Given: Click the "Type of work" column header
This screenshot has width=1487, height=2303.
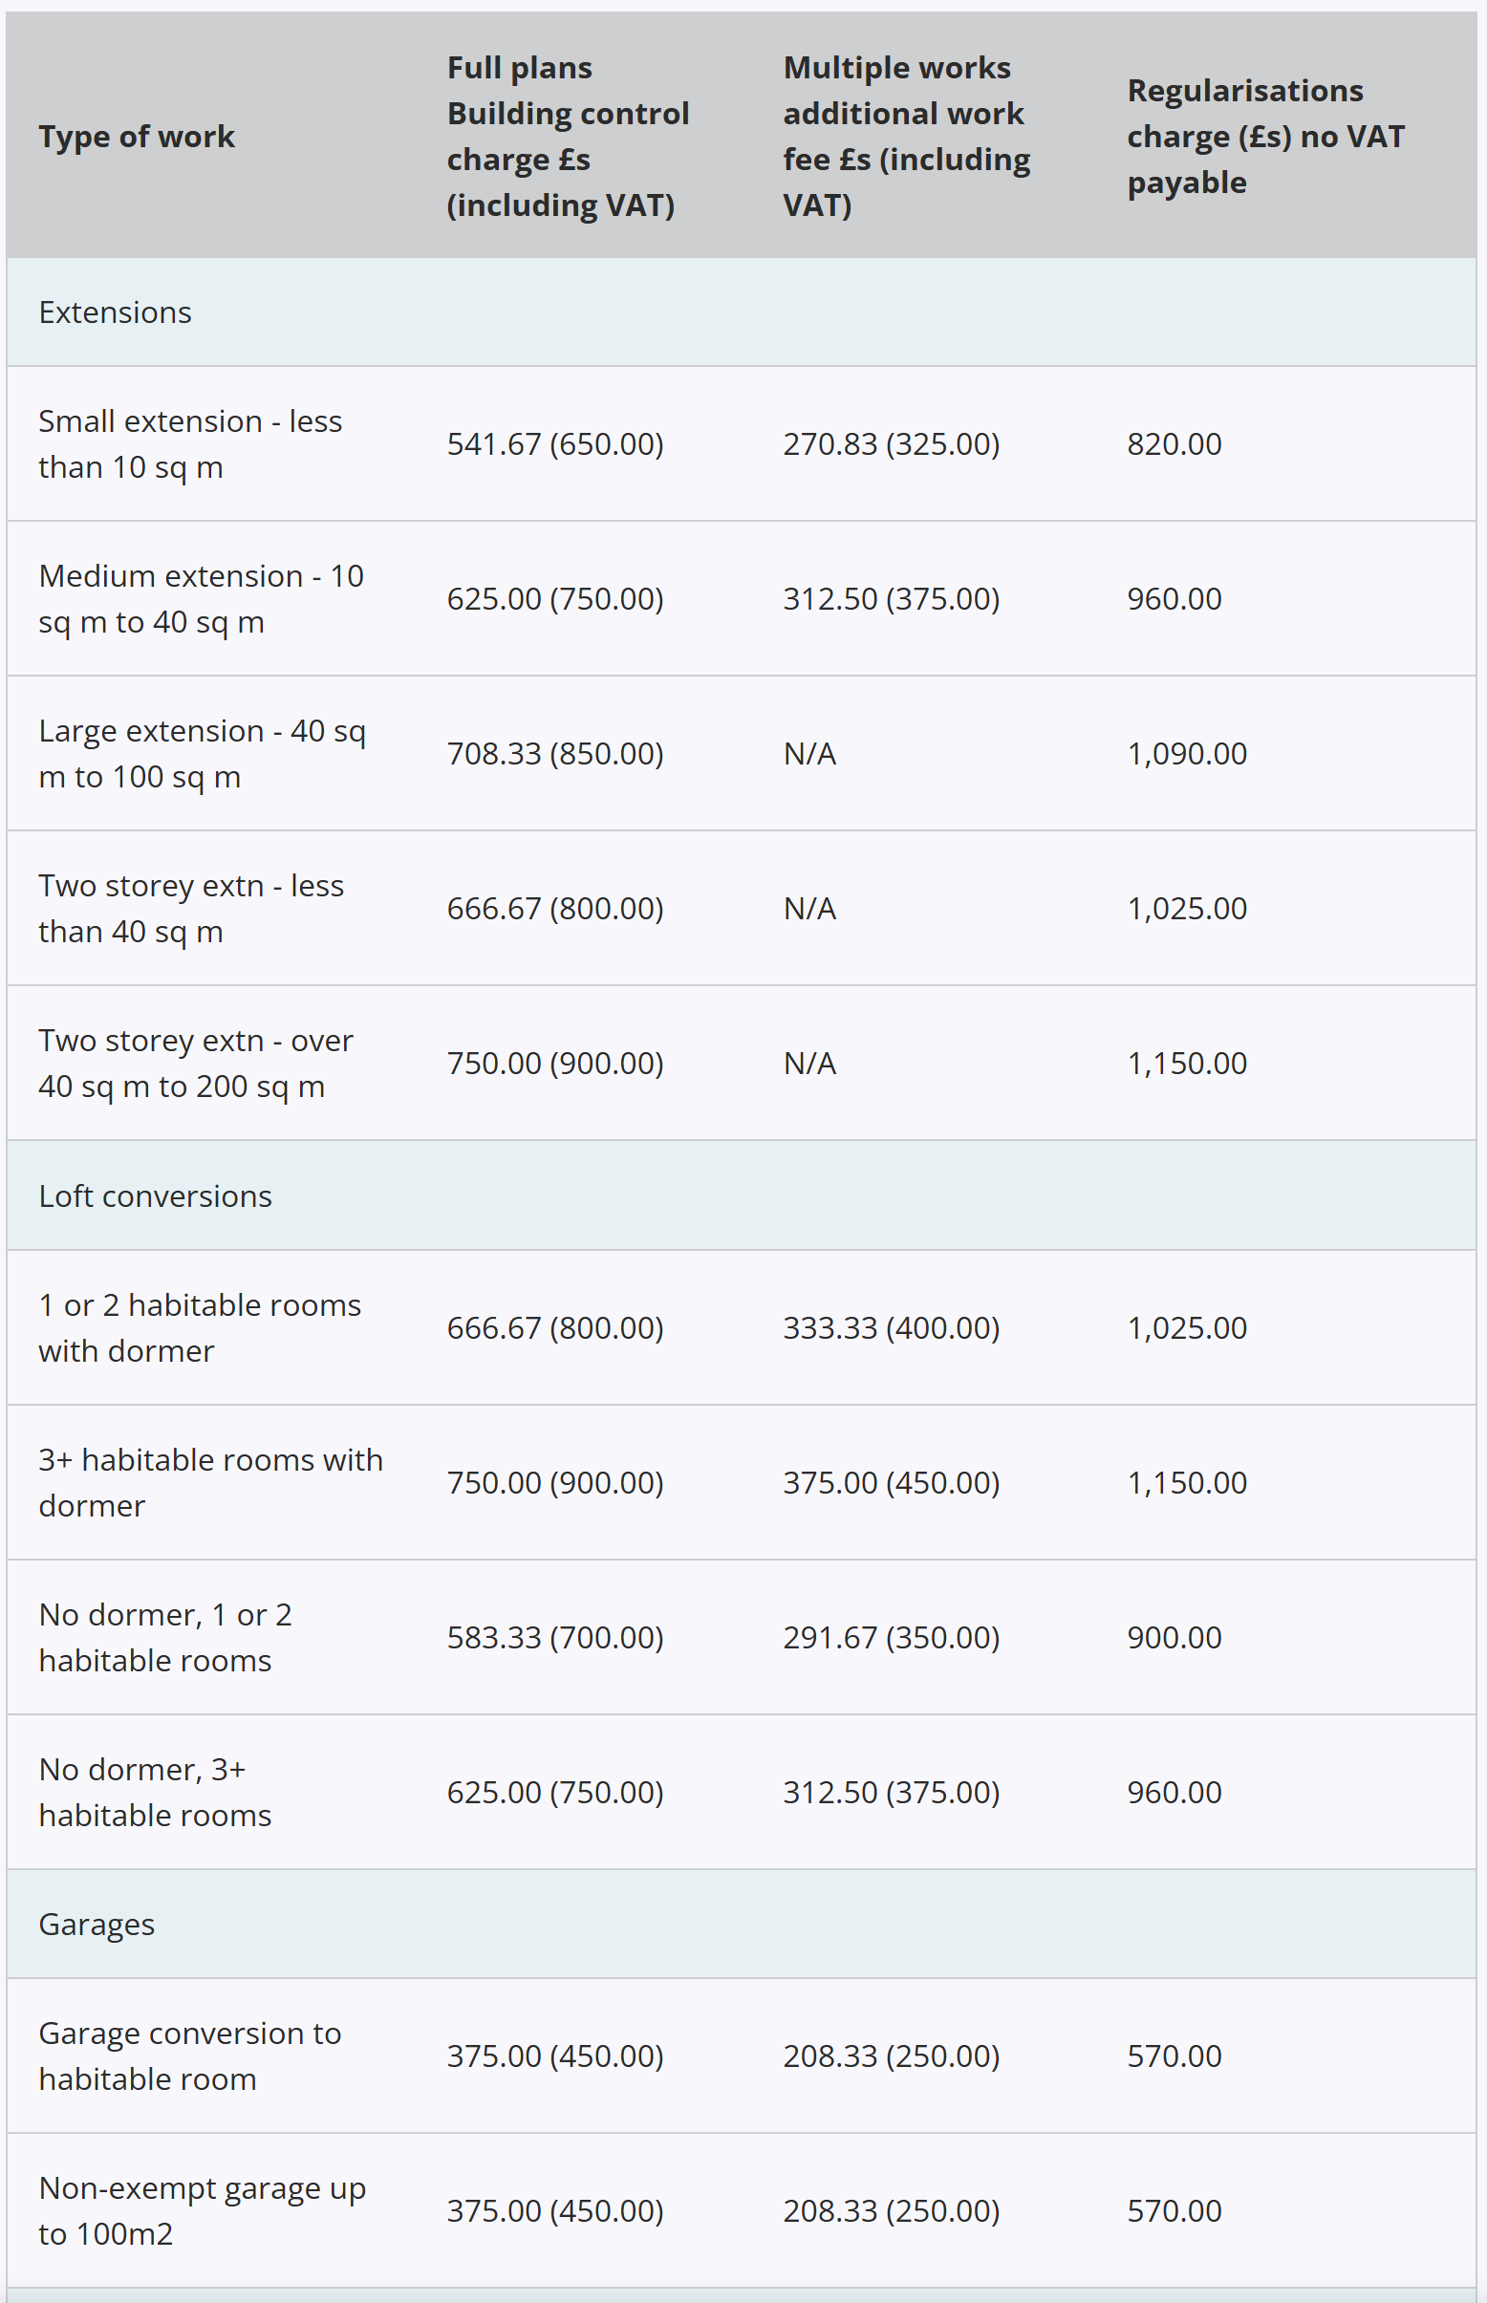Looking at the screenshot, I should pos(136,136).
